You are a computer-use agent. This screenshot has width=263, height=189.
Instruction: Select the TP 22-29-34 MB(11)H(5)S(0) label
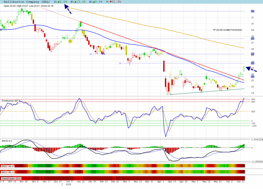pos(228,30)
